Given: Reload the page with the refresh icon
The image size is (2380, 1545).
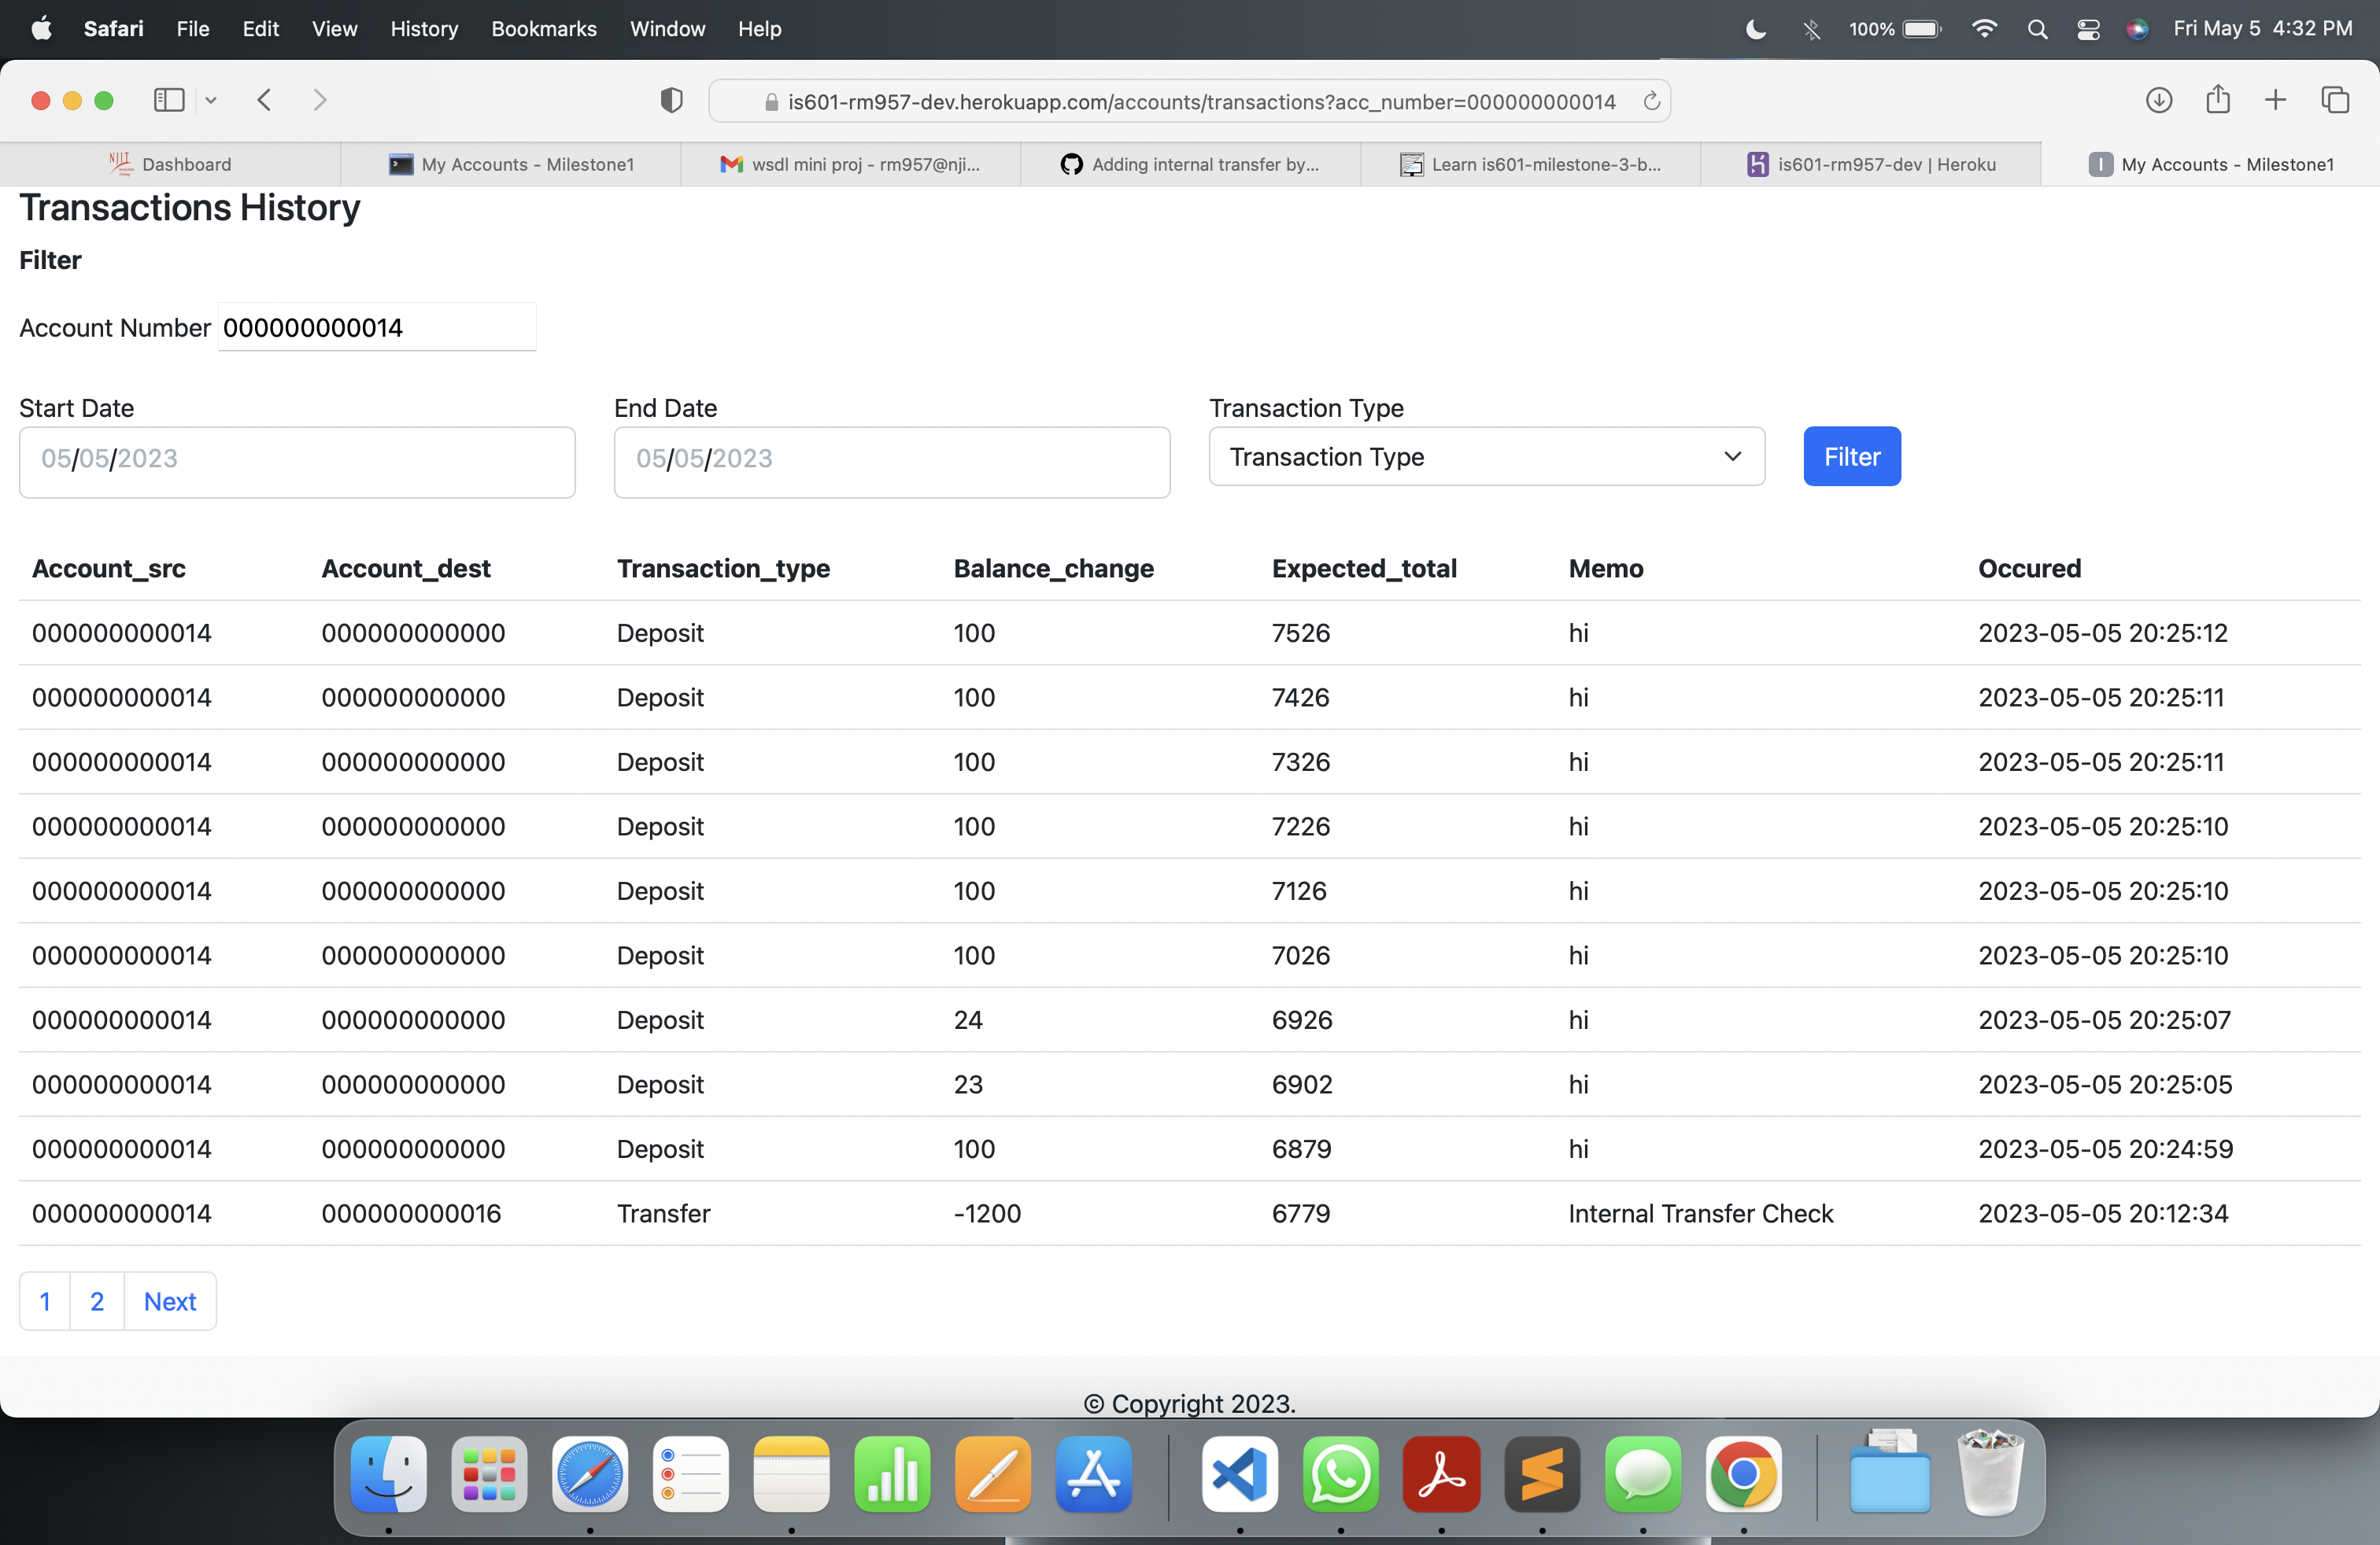Looking at the screenshot, I should 1651,101.
